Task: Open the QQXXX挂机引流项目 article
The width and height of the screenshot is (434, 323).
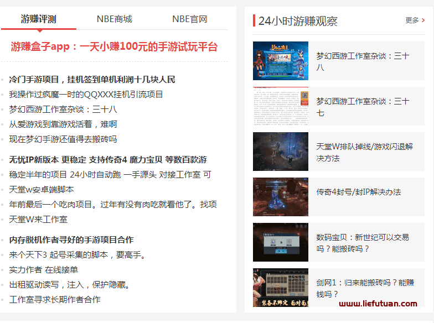Action: (86, 95)
